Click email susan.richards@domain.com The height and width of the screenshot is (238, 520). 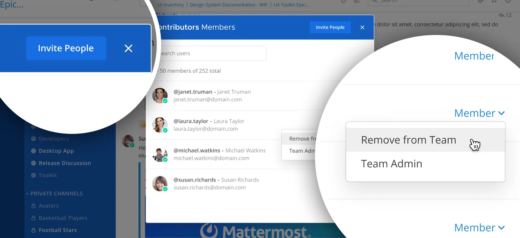[209, 188]
